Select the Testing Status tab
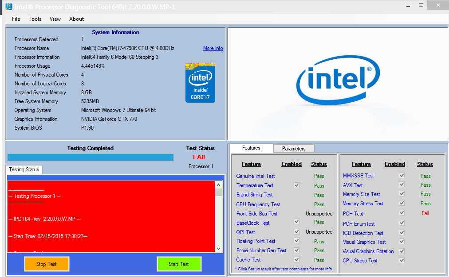 [24, 169]
